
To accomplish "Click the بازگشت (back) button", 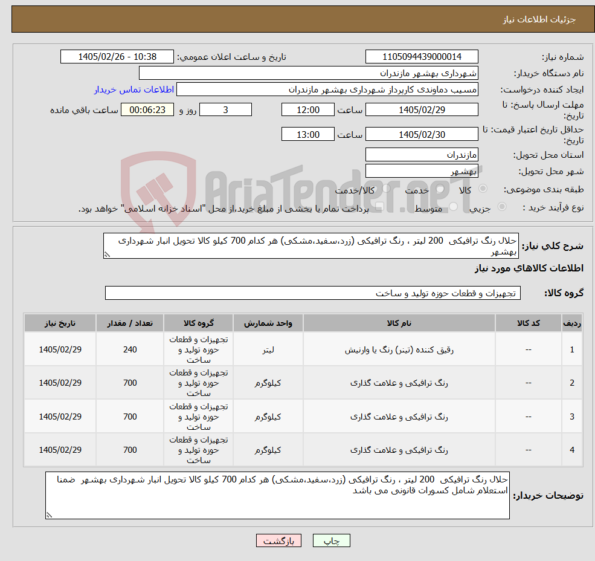I will (278, 540).
